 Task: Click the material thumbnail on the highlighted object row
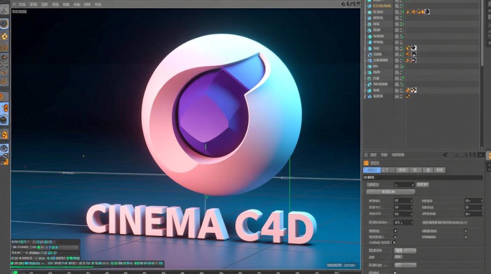[x=427, y=12]
